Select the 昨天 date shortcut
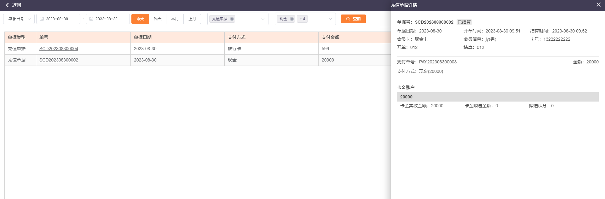 tap(158, 19)
